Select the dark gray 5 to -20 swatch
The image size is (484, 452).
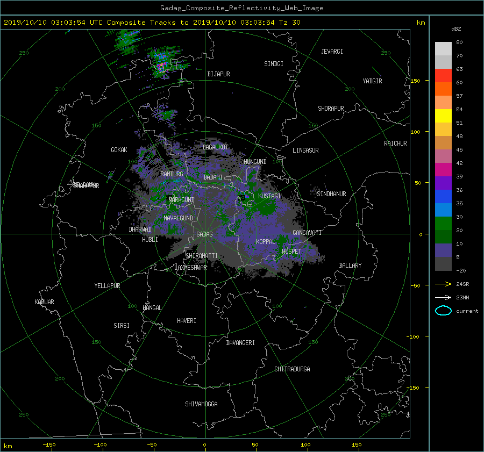pyautogui.click(x=443, y=264)
